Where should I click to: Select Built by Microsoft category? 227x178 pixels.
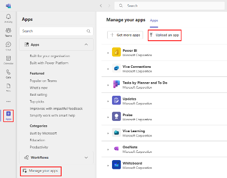43,133
